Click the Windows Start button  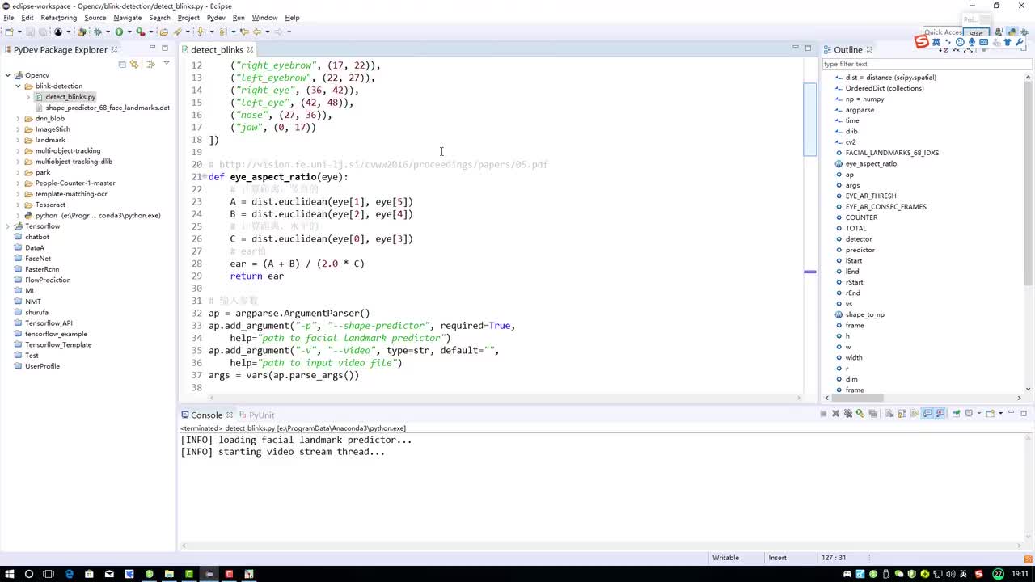[x=9, y=574]
